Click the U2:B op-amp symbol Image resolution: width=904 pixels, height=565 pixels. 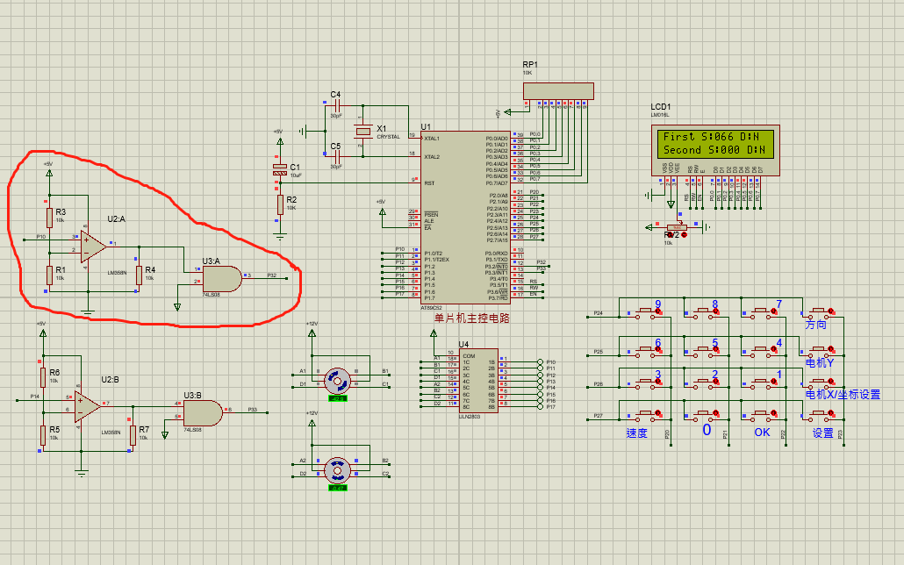[x=87, y=406]
